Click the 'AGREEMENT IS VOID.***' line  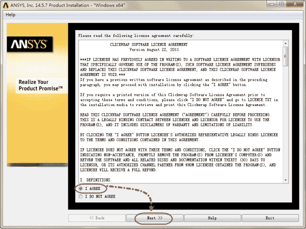click(x=102, y=75)
